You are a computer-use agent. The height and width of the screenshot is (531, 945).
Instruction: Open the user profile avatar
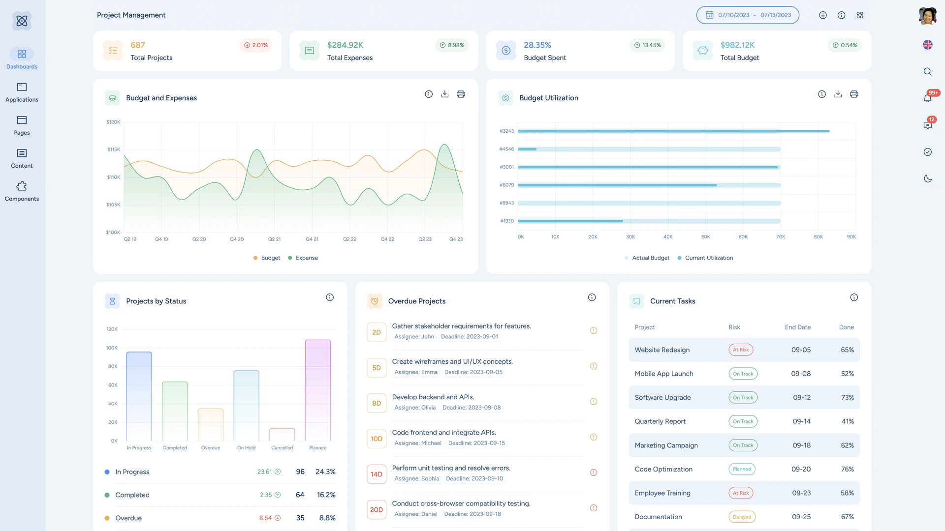tap(927, 16)
